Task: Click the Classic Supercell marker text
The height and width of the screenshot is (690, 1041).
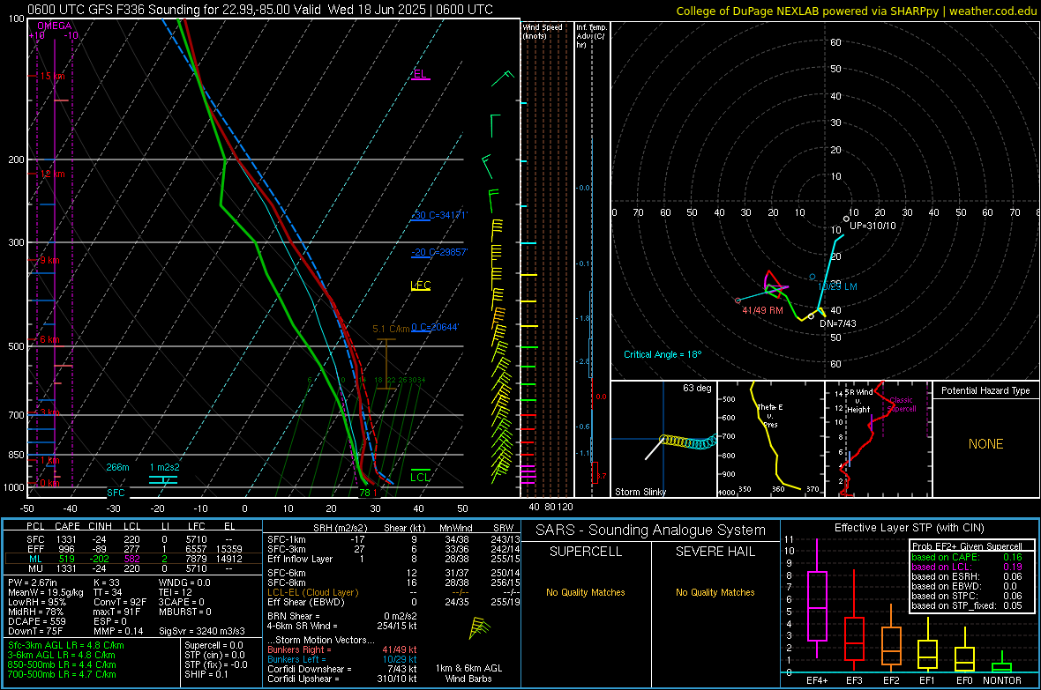Action: 902,404
